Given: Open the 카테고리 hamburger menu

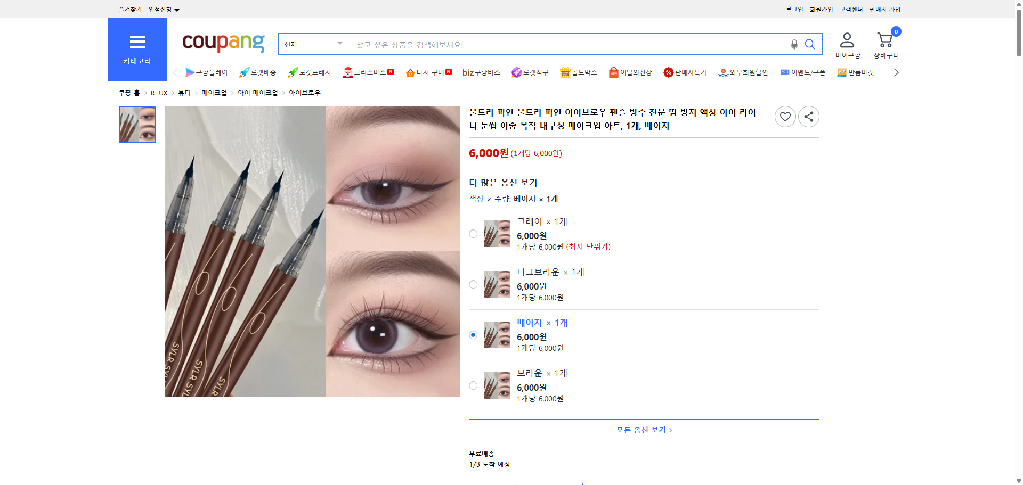Looking at the screenshot, I should point(137,42).
